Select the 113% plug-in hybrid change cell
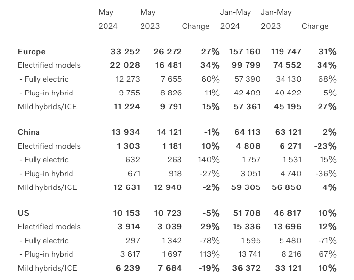The width and height of the screenshot is (354, 280). [x=209, y=254]
